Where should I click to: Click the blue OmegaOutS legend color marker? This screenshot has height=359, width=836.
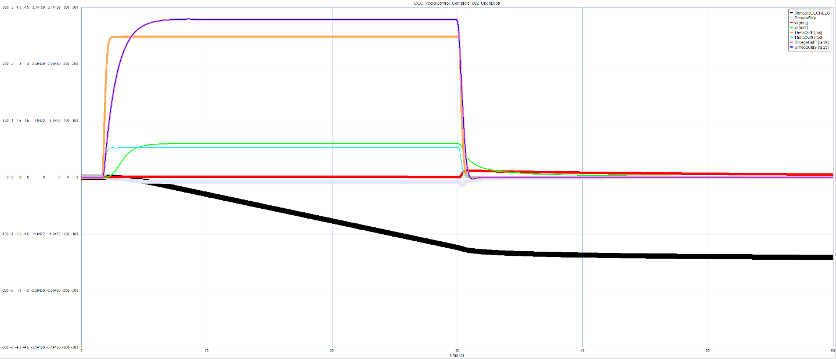point(792,48)
